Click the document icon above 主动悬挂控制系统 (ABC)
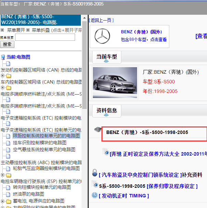This screenshot has width=207, height=208. pyautogui.click(x=8, y=156)
